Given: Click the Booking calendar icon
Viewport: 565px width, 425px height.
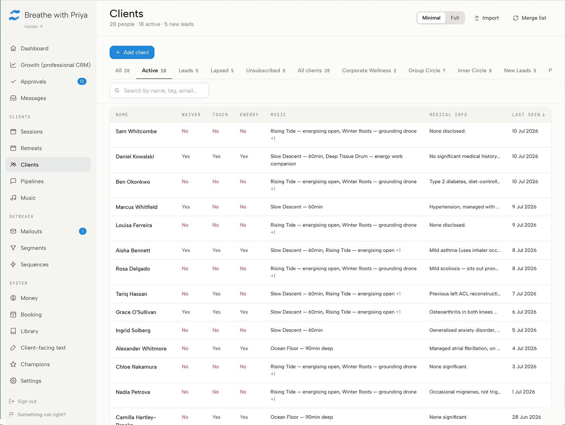Looking at the screenshot, I should coord(13,314).
